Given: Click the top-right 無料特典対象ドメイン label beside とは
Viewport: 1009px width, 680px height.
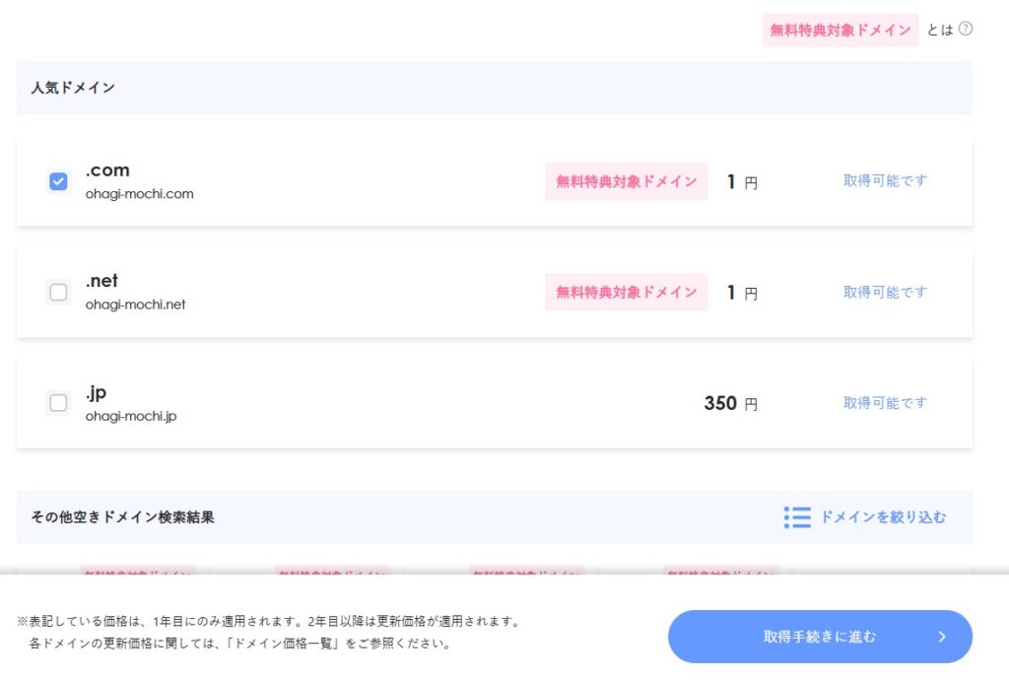Looking at the screenshot, I should (x=840, y=30).
